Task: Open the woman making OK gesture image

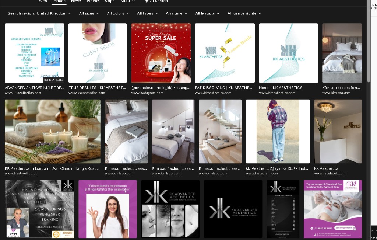Action: point(108,209)
